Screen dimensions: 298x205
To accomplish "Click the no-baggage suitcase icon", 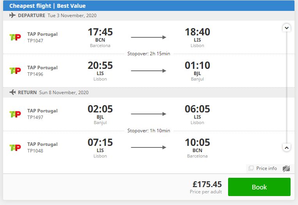I will (286, 168).
